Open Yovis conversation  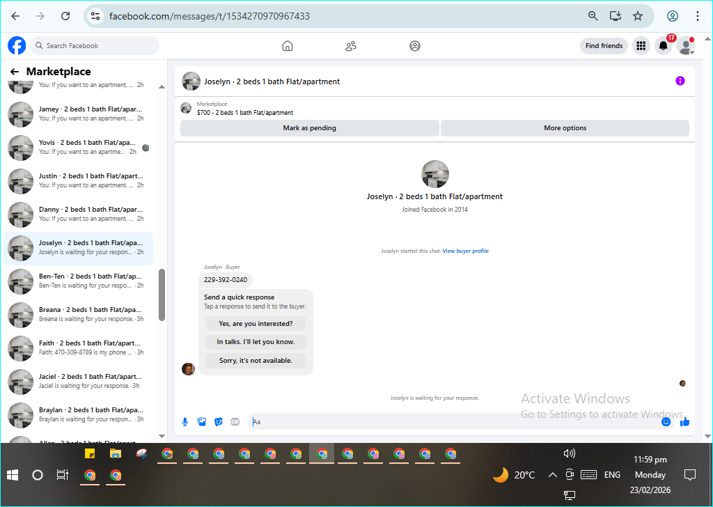point(79,148)
